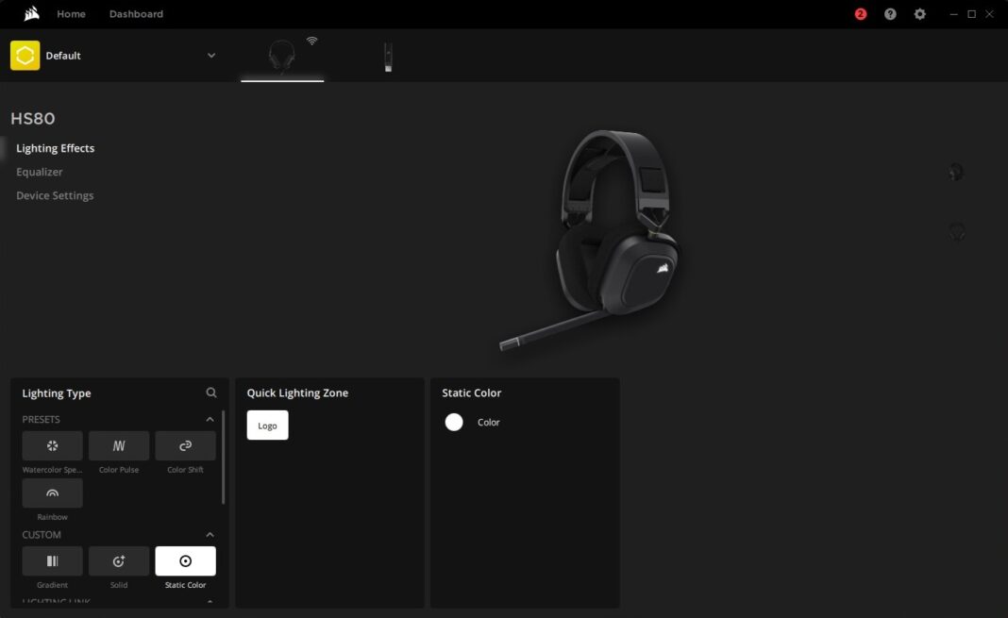Select the Static Color lighting effect

coord(185,560)
